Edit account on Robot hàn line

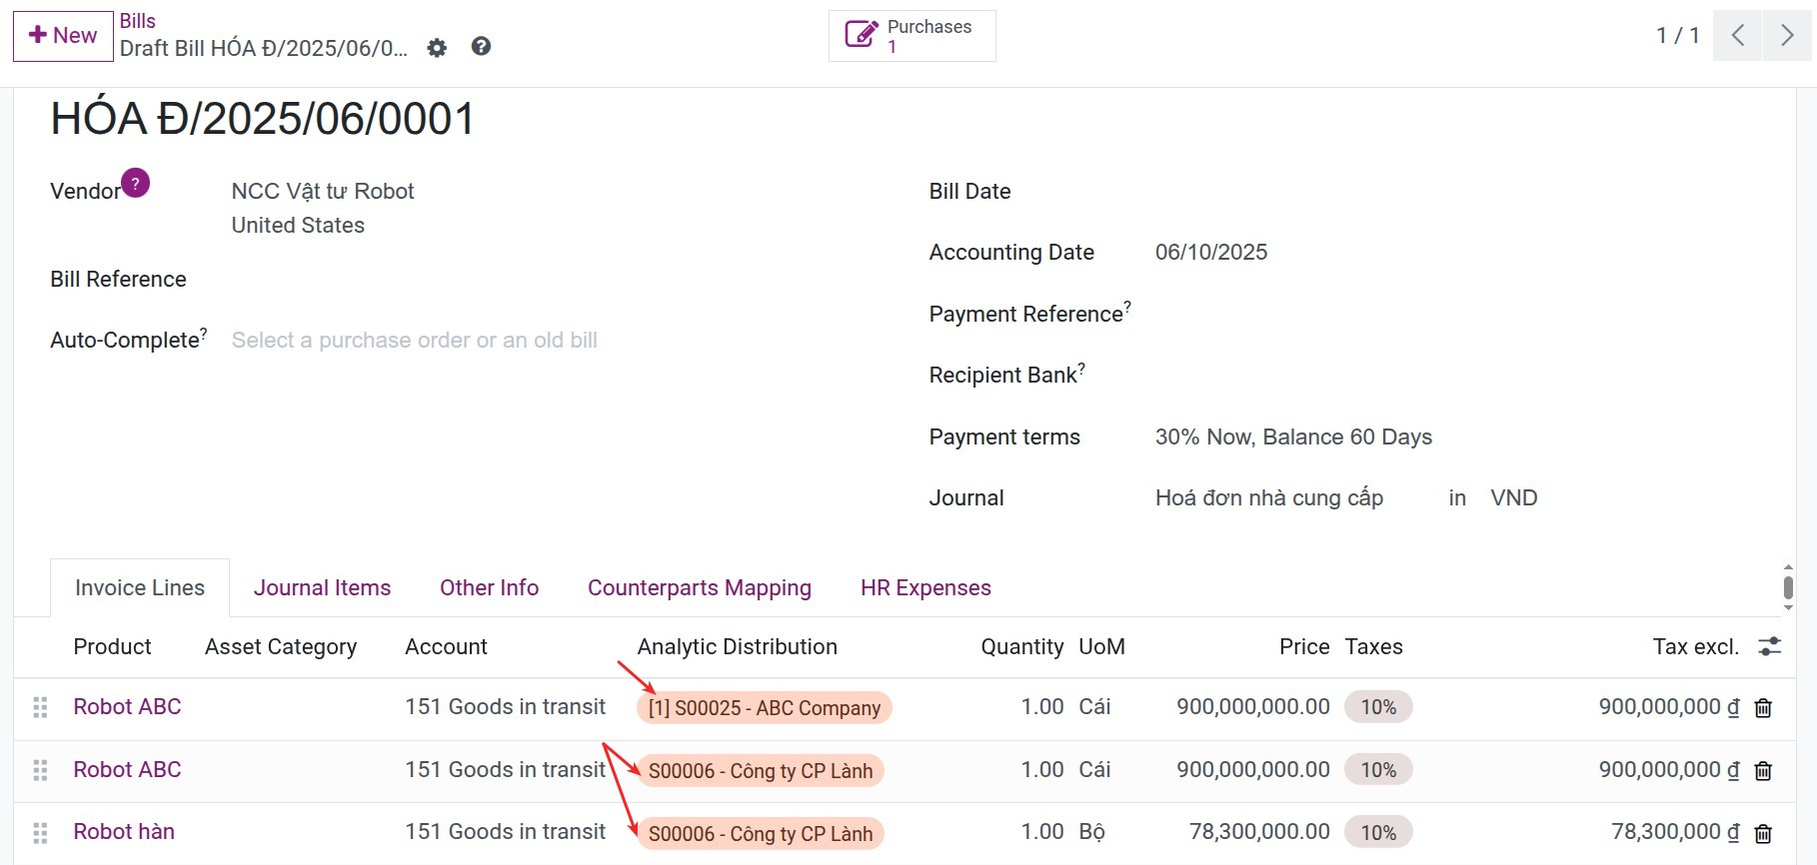tap(505, 831)
